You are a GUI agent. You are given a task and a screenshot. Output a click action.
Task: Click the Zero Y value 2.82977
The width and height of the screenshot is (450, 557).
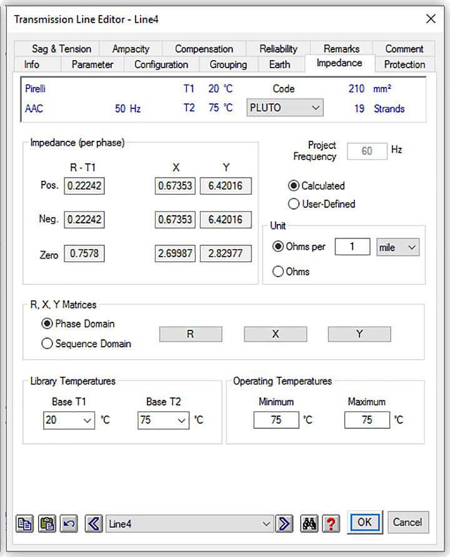click(226, 253)
